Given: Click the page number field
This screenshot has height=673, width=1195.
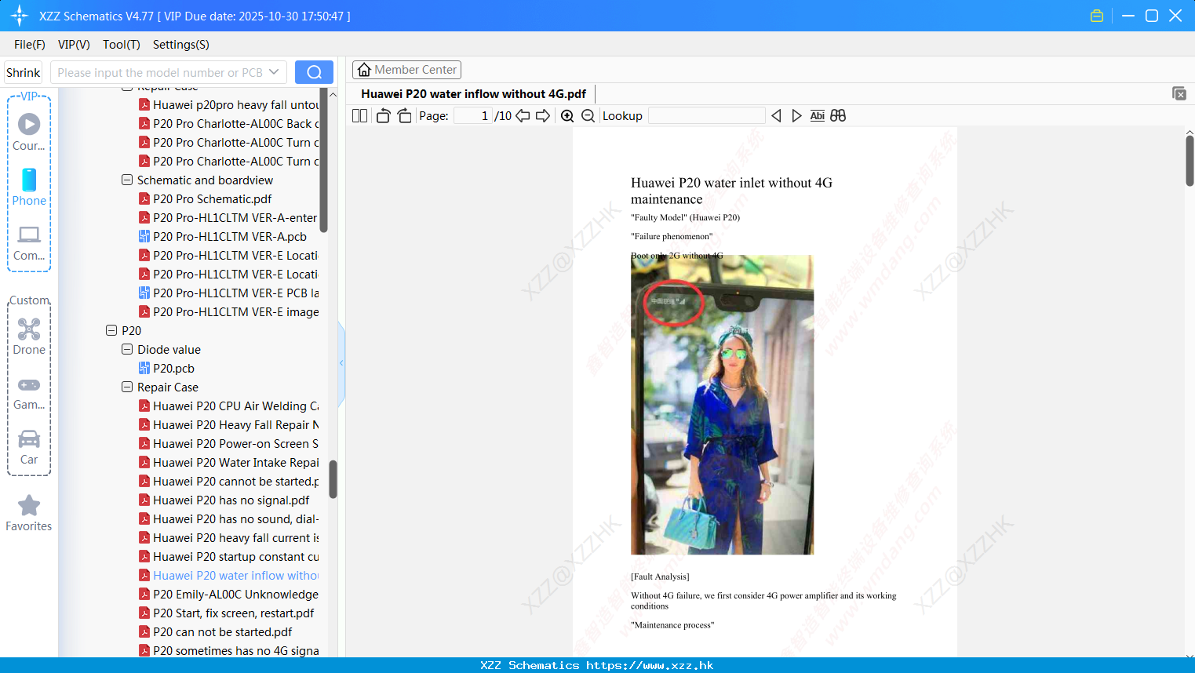Looking at the screenshot, I should pos(473,115).
